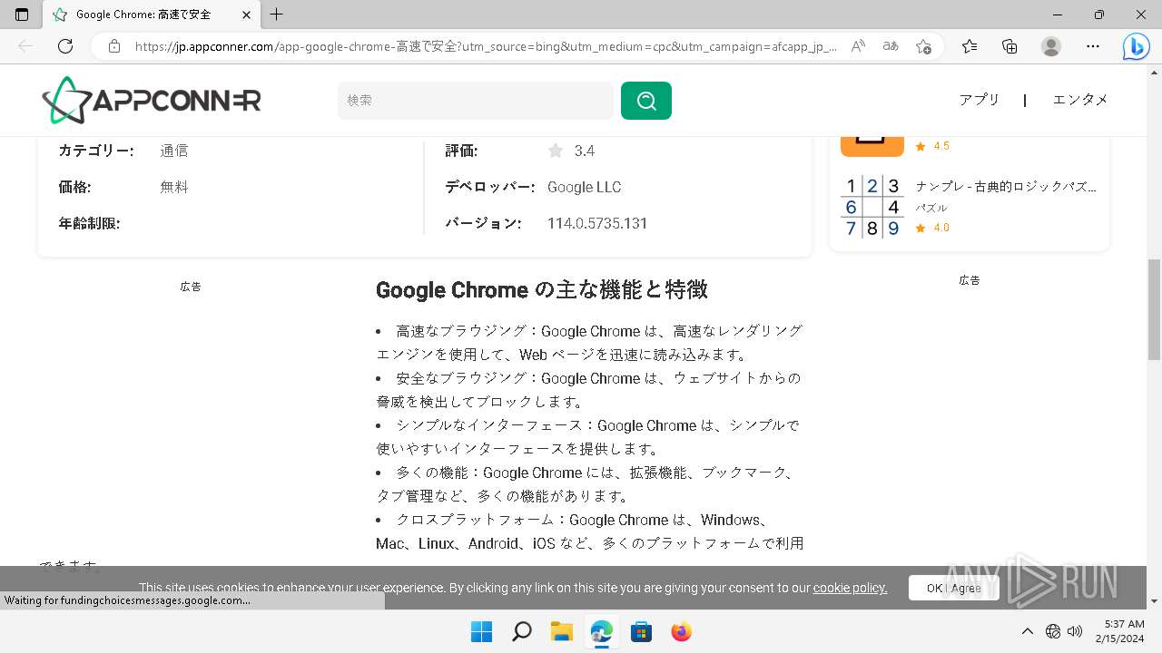Click the translate page icon
The image size is (1162, 653).
[x=891, y=46]
